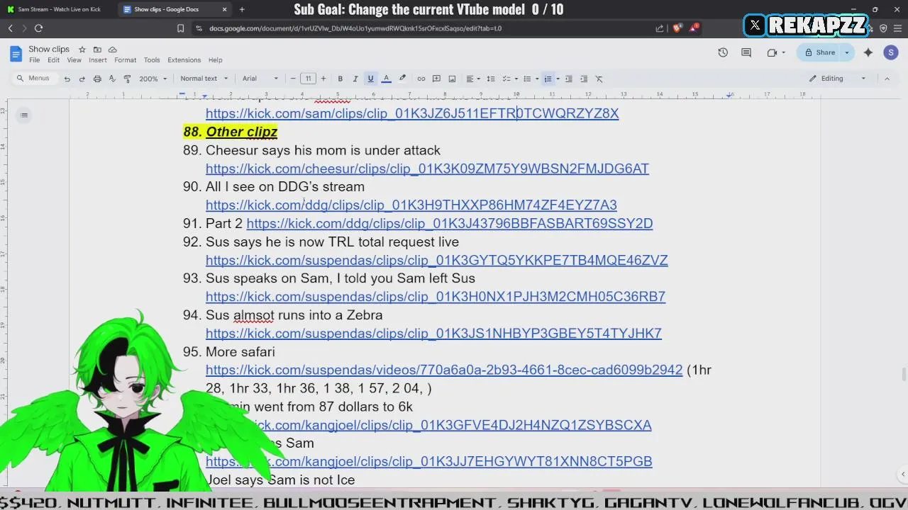Screen dimensions: 908x510
Task: Open Normal text style dropdown
Action: (x=204, y=79)
